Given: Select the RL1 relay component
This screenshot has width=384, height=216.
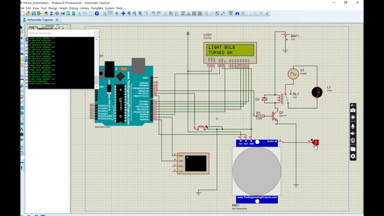Looking at the screenshot, I should point(282,98).
